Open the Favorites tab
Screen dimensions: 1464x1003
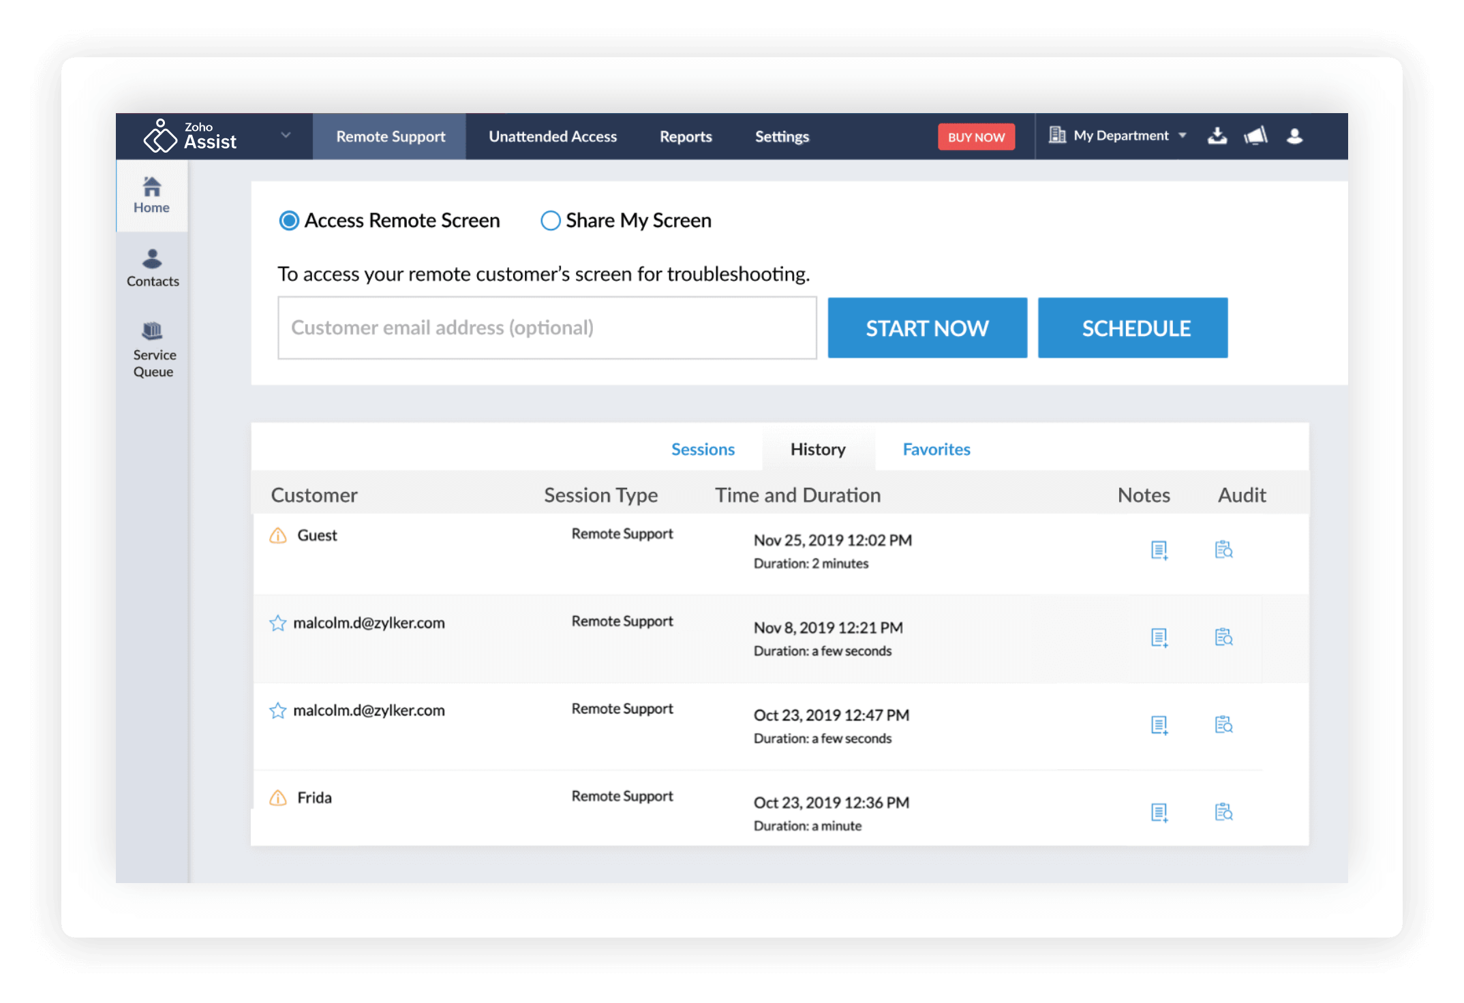(936, 449)
